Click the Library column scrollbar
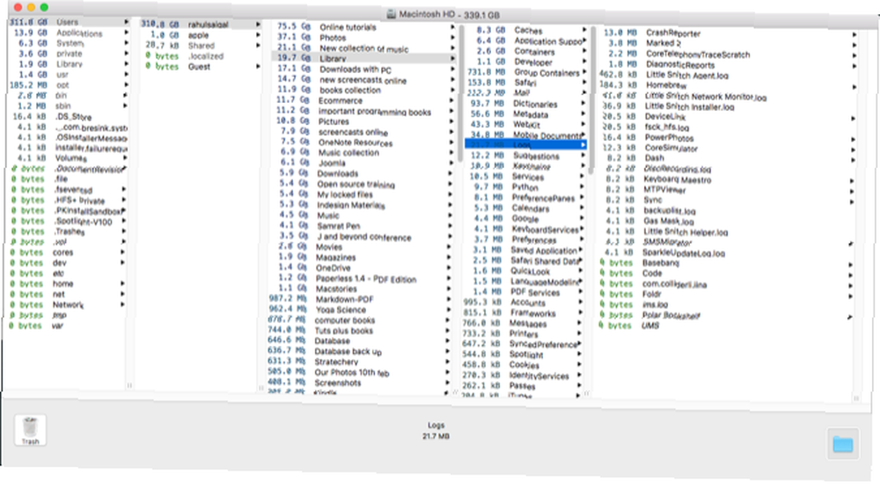The image size is (880, 484). click(591, 99)
